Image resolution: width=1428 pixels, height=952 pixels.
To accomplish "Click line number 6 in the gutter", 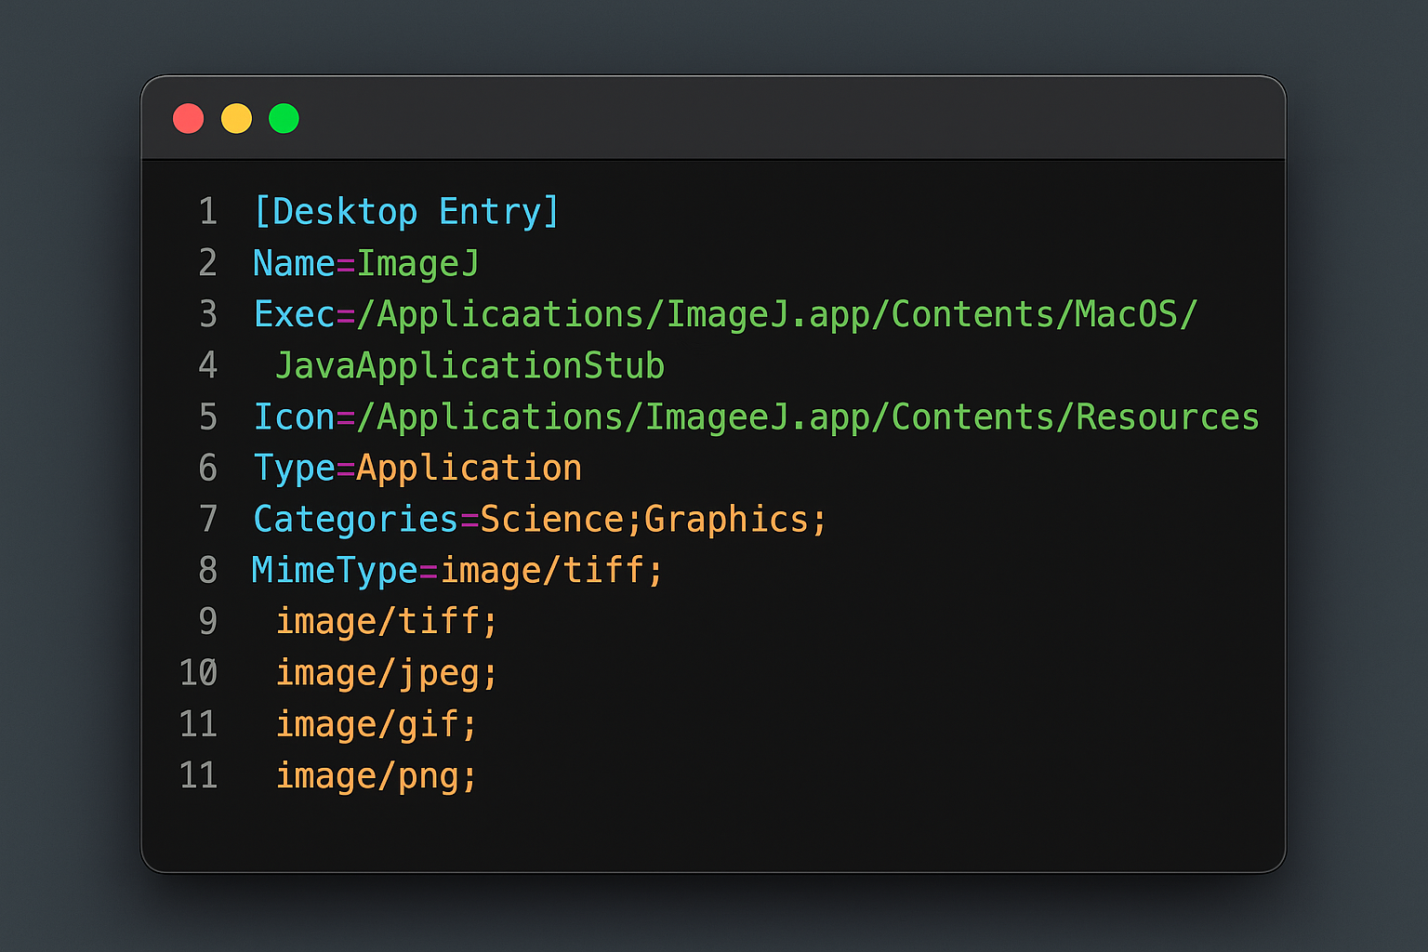I will (x=208, y=468).
